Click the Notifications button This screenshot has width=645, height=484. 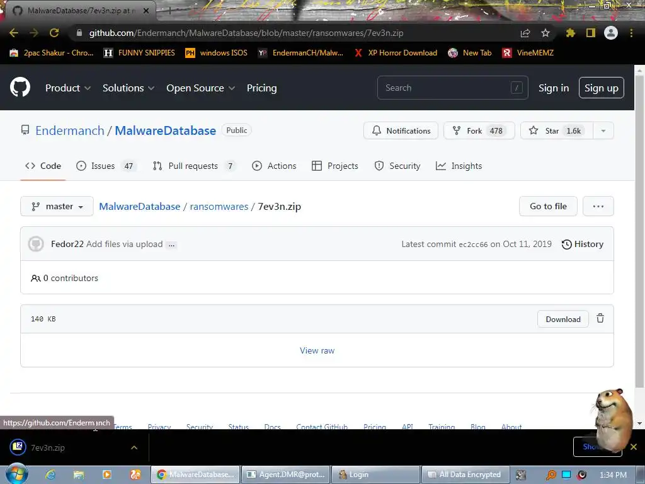pos(401,131)
